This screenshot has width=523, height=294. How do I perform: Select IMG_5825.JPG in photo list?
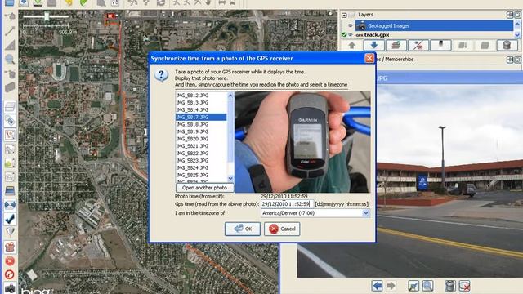pyautogui.click(x=192, y=175)
